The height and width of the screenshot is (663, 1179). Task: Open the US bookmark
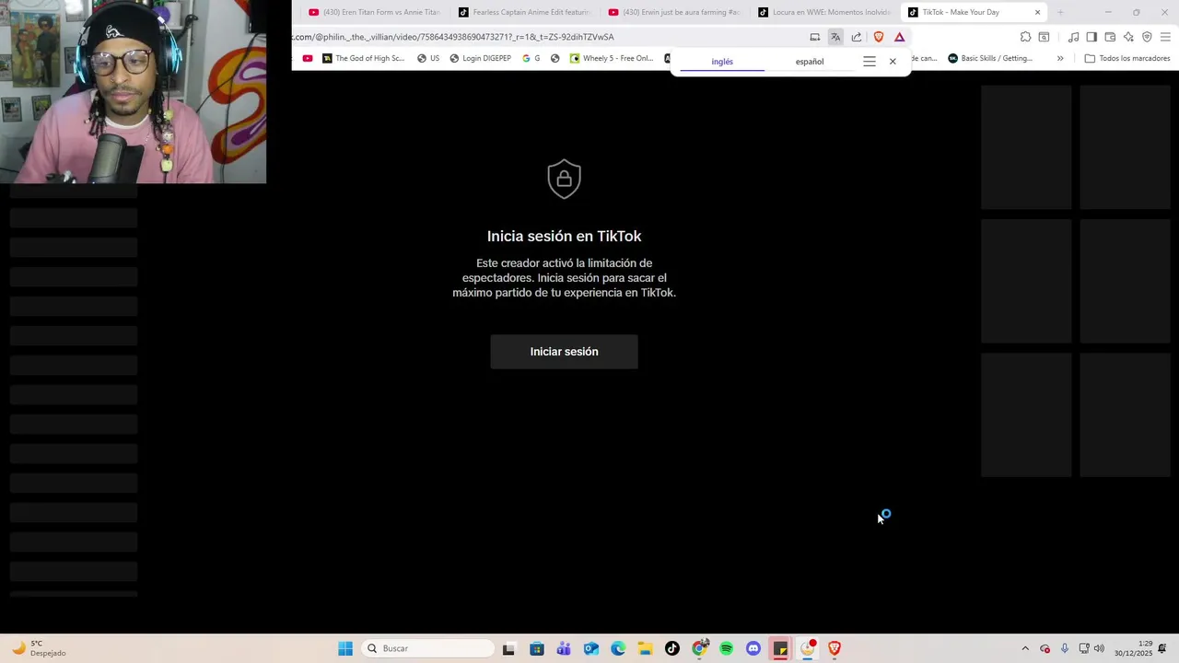click(x=428, y=58)
